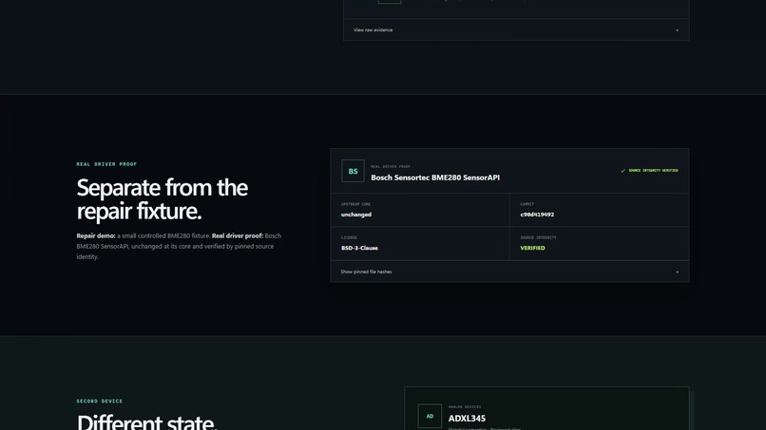Click the ANALOG DEVICES vendor label
Viewport: 766px width, 430px height.
click(x=465, y=406)
